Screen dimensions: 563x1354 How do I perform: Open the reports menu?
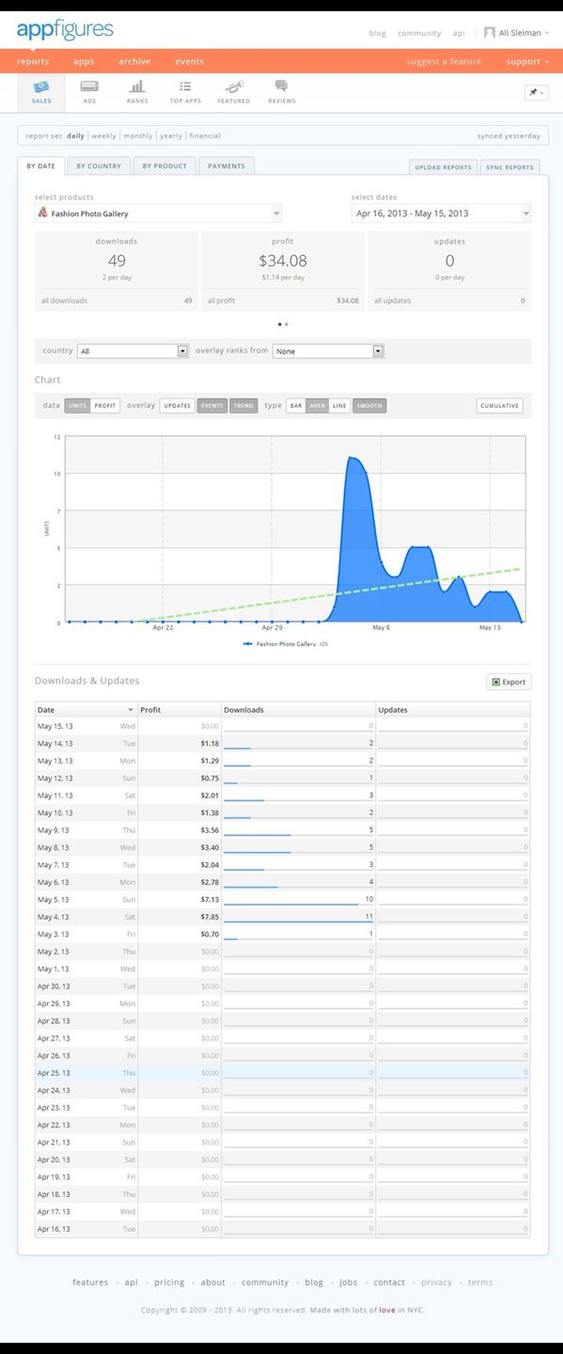pos(33,61)
